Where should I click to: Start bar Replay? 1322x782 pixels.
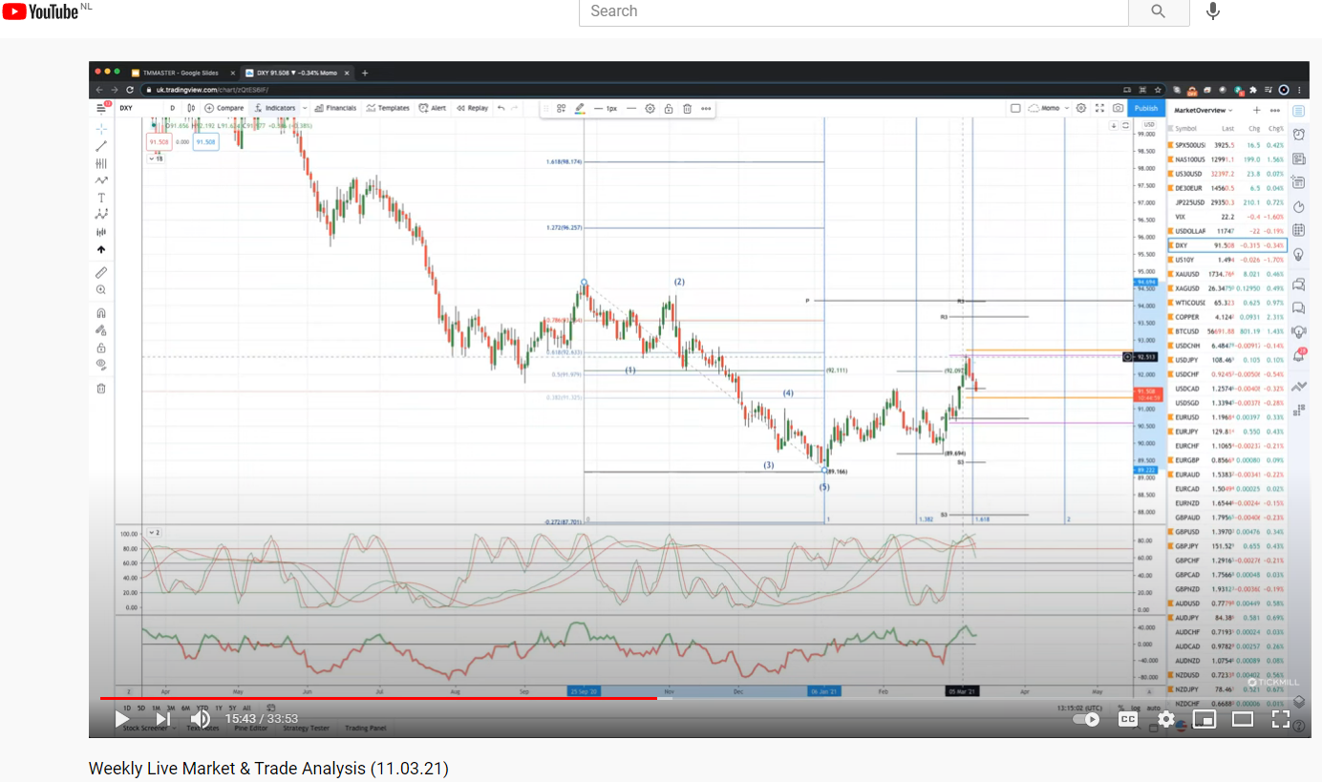(x=472, y=108)
